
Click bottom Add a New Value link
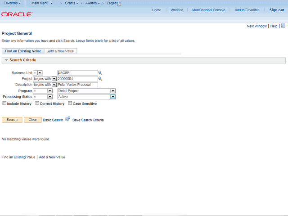(52, 157)
